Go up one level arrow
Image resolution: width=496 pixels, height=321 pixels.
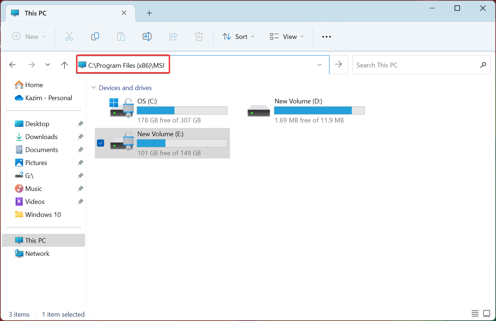tap(65, 65)
